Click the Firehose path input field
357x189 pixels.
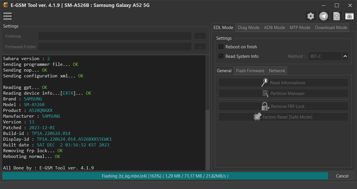pyautogui.click(x=115, y=36)
